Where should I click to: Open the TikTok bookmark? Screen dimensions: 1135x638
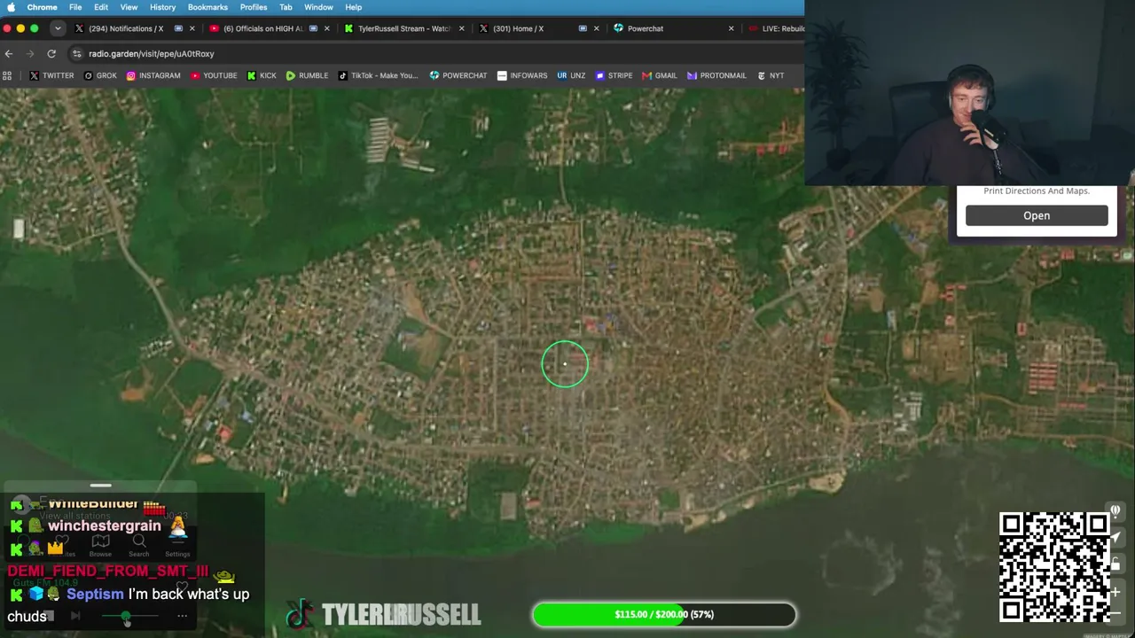(378, 76)
